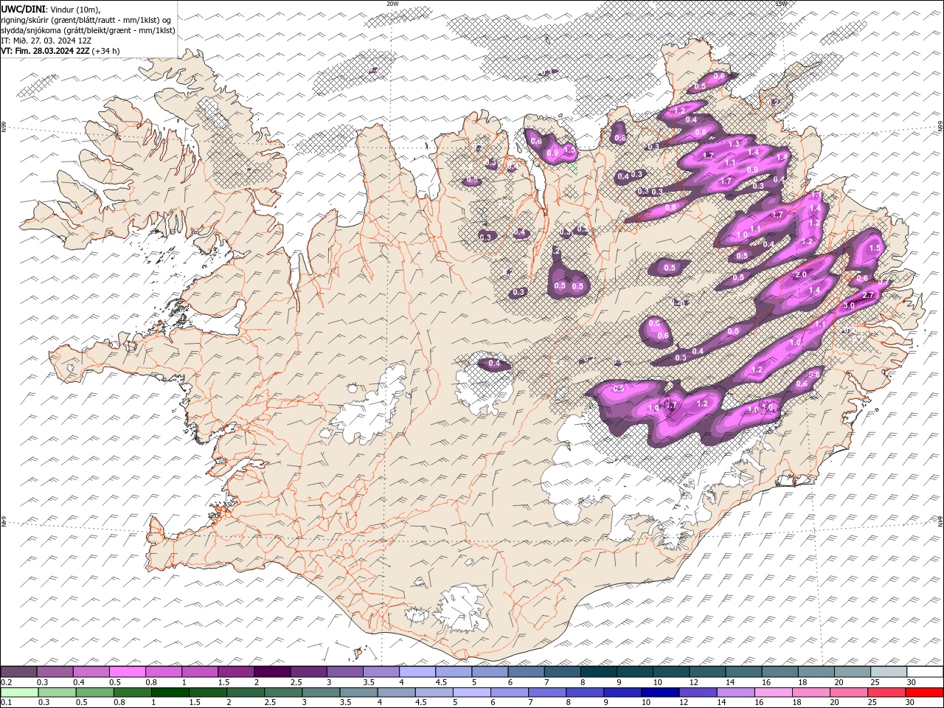
Task: Select the light grey snow swatch between 25 and 30
Action: (888, 671)
